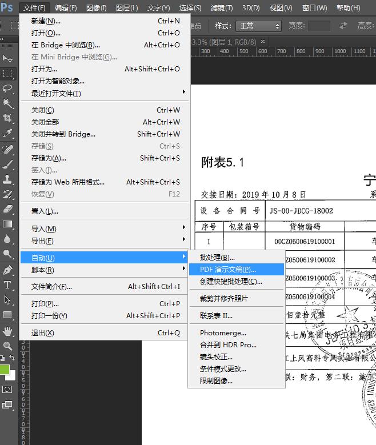
Task: Choose 裁剪并修齐照片
Action: coord(237,298)
